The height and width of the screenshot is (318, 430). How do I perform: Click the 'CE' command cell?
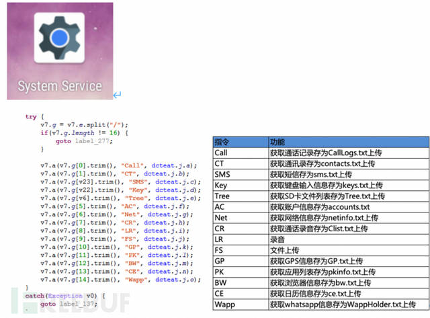pyautogui.click(x=241, y=294)
